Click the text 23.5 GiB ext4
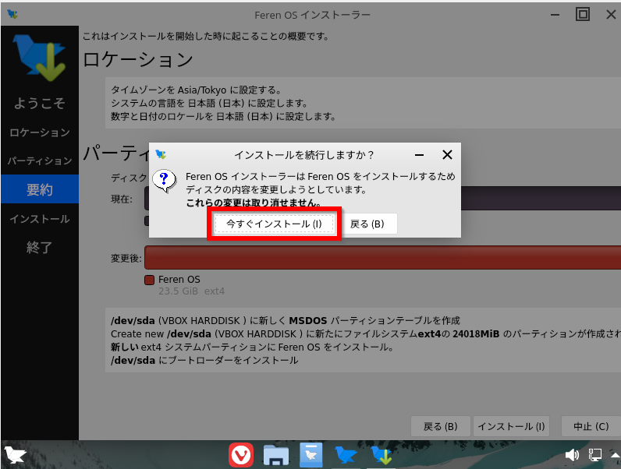This screenshot has width=621, height=469. [192, 291]
